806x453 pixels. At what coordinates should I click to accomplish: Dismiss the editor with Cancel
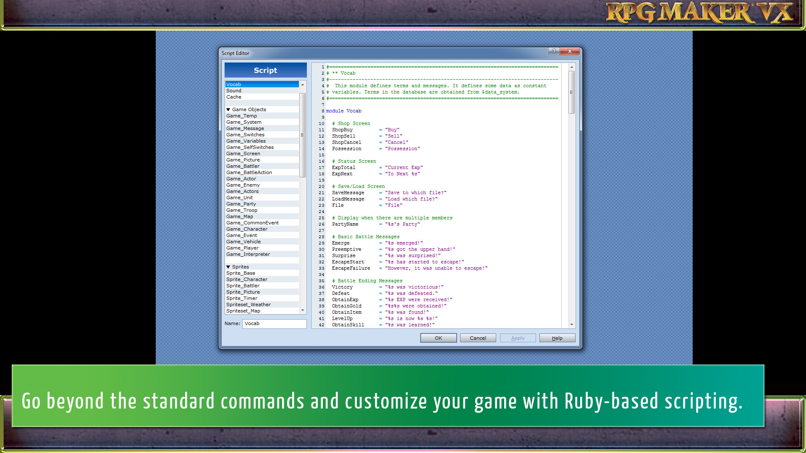[478, 338]
